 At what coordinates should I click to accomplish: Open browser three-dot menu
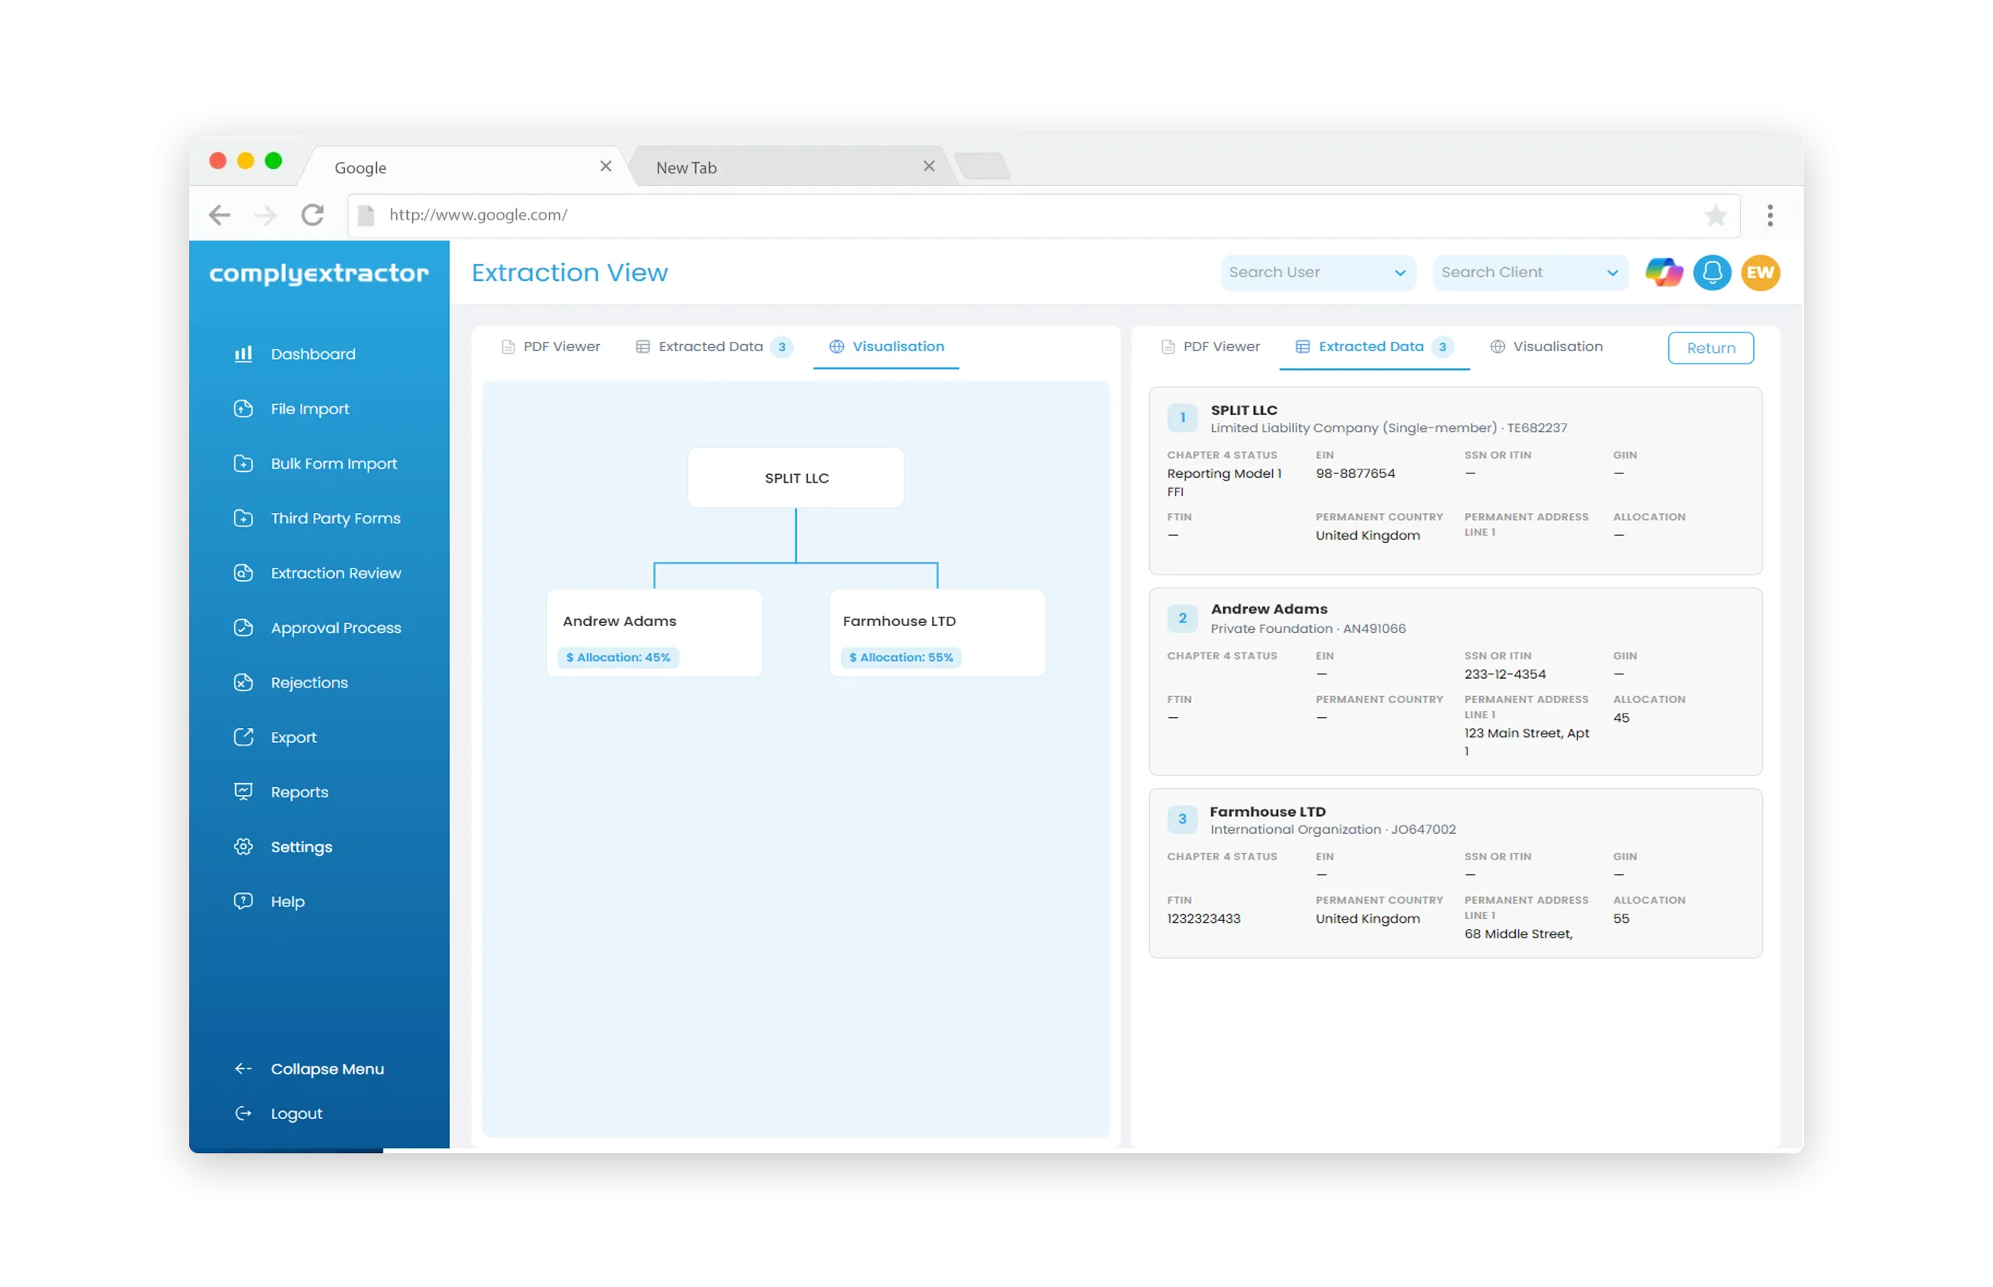(1769, 215)
